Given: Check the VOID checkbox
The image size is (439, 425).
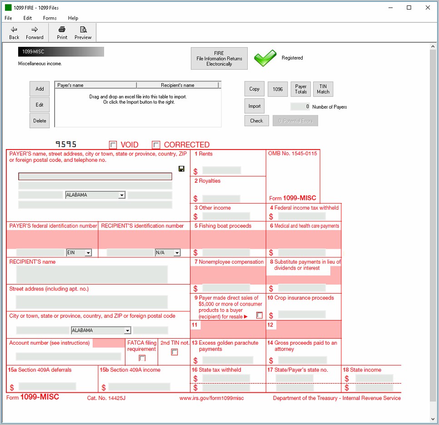Looking at the screenshot, I should (113, 145).
